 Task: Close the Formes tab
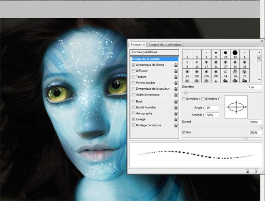click(144, 45)
